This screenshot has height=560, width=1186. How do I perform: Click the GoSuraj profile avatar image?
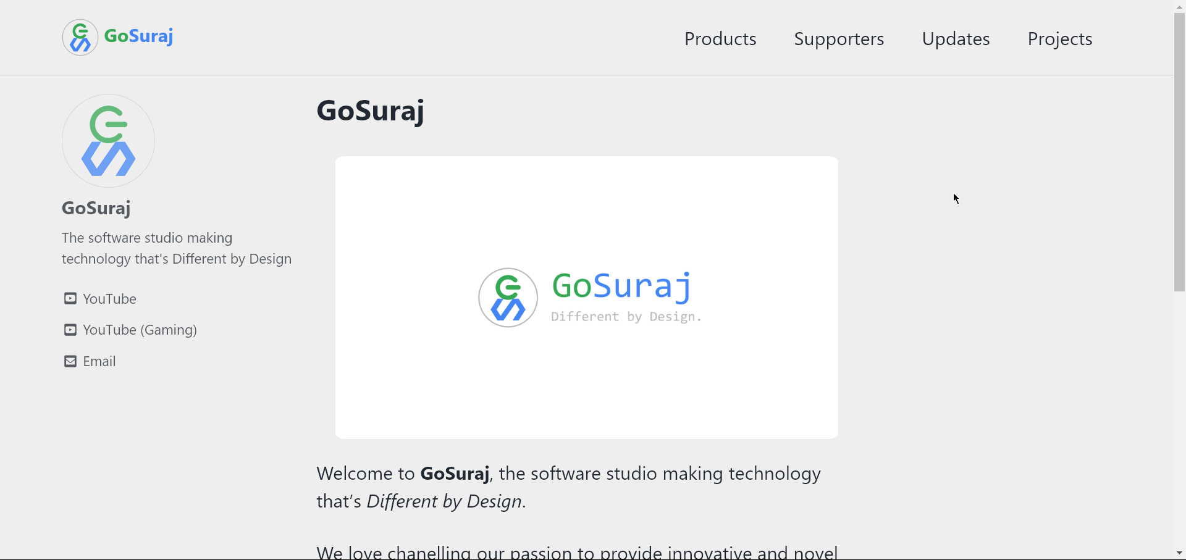[x=107, y=140]
